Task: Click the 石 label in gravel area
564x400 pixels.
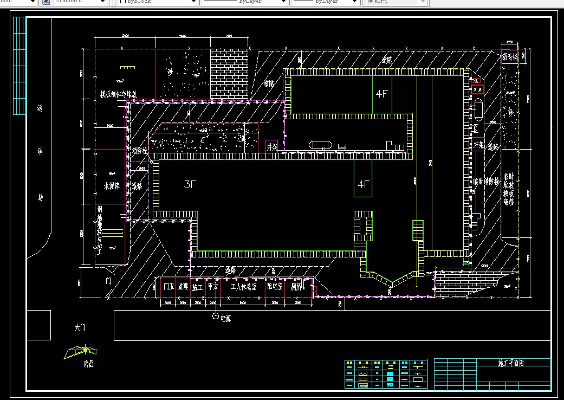Action: 203,140
